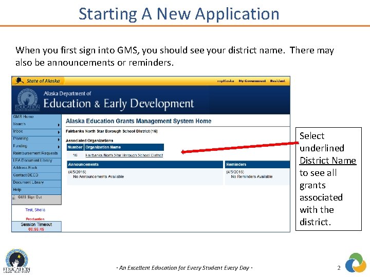This screenshot has width=370, height=277.
Task: Expand the Inbox submenu arrow
Action: point(59,132)
